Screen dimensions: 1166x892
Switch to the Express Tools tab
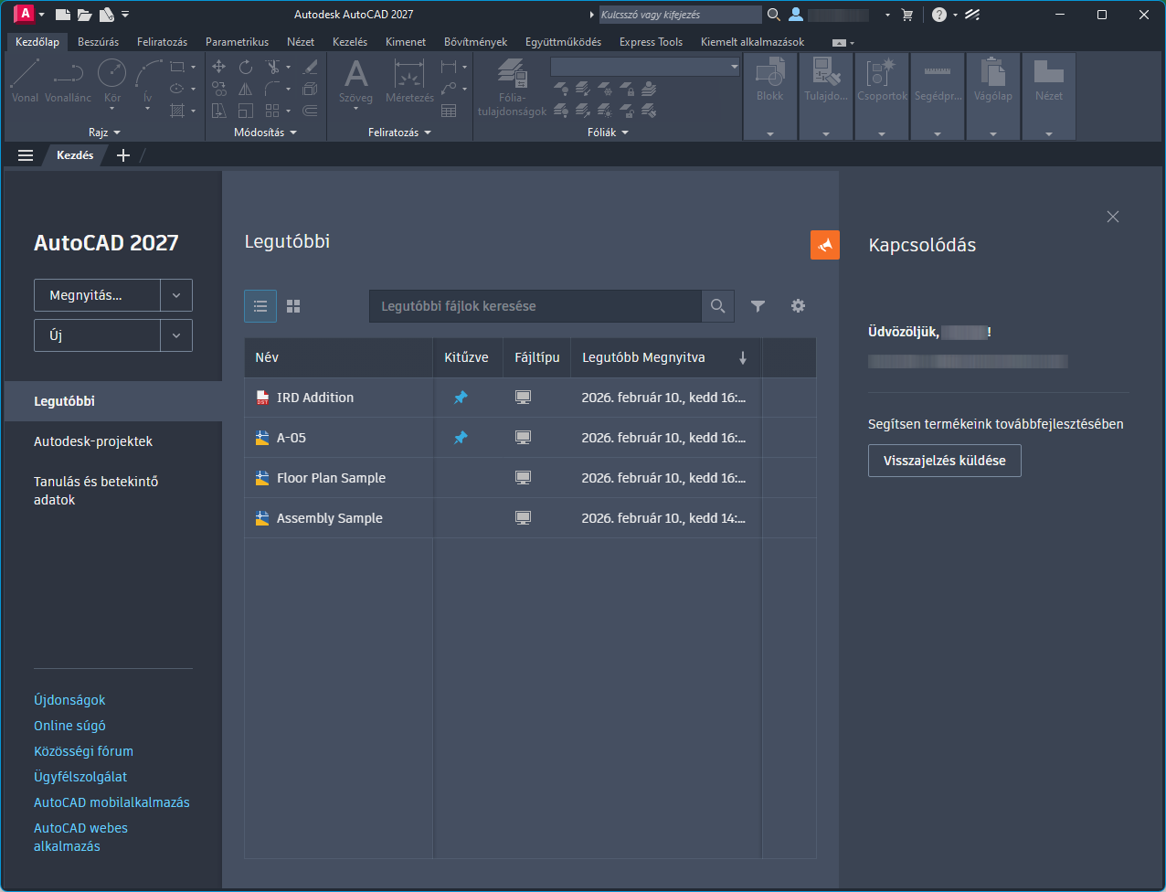pyautogui.click(x=651, y=42)
